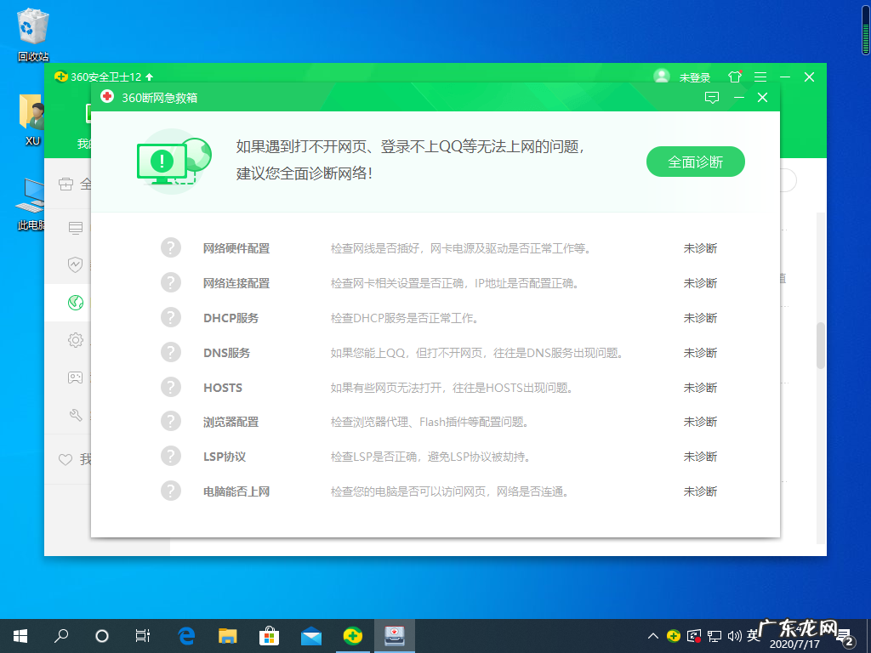Click the game controller icon in the sidebar
Viewport: 871px width, 653px height.
pyautogui.click(x=75, y=378)
